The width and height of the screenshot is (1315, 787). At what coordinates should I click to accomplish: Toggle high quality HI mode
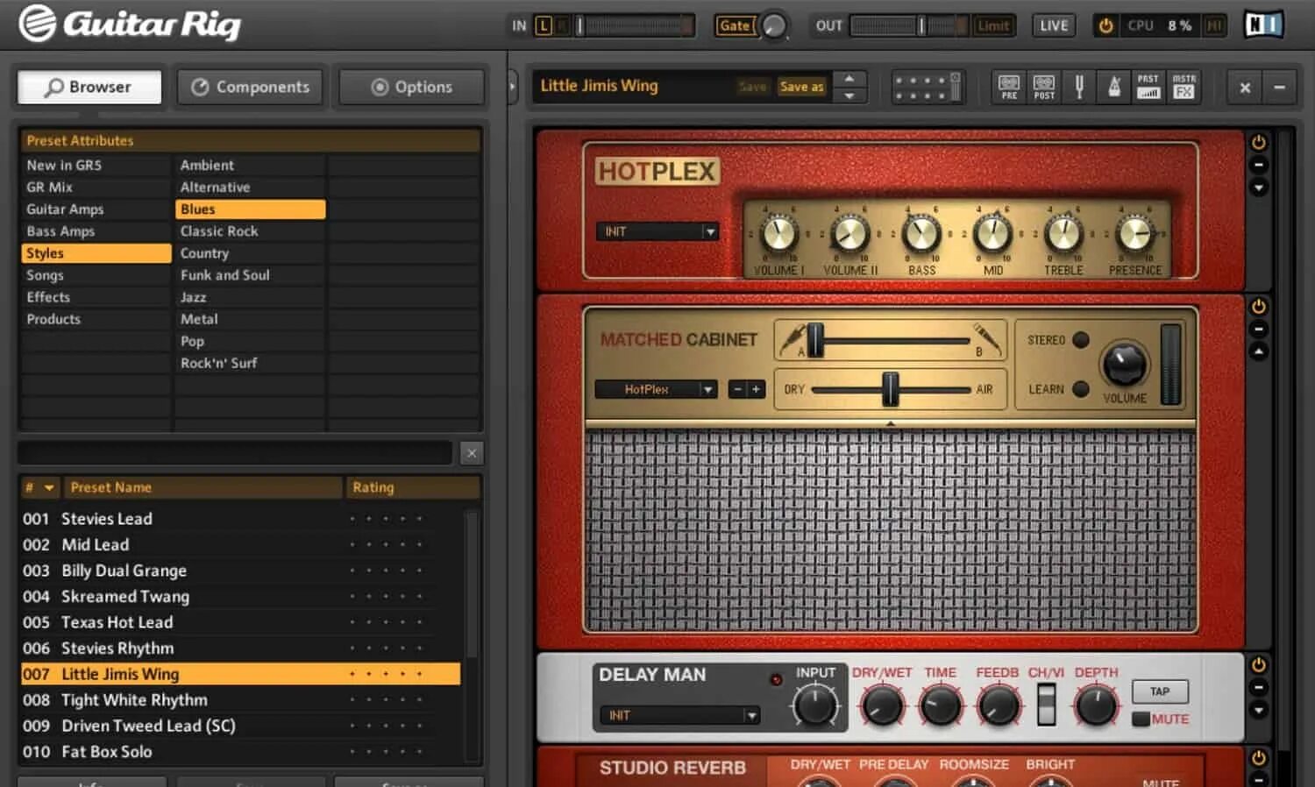(1214, 25)
